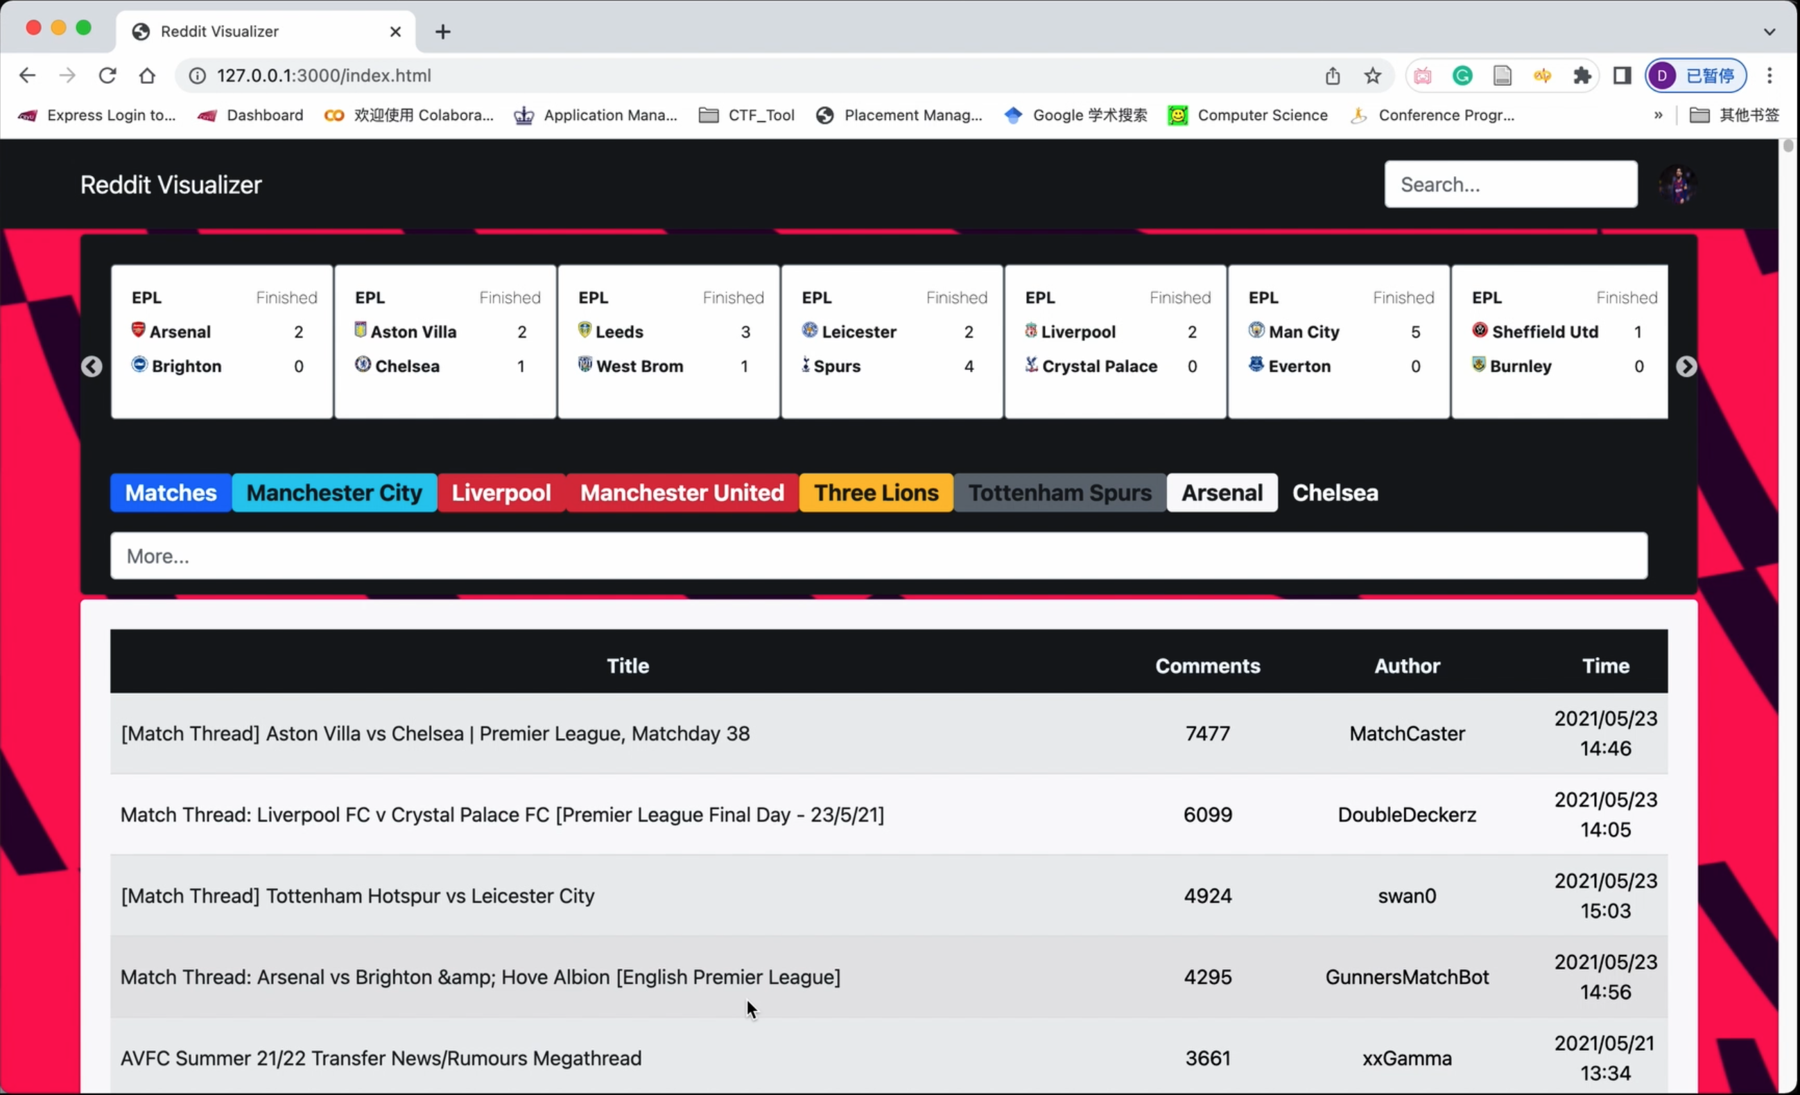Focus the Search... input field

coord(1511,184)
